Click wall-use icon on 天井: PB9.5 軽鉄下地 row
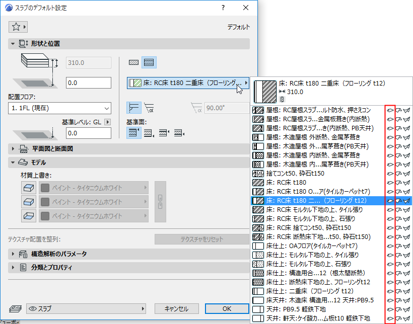The width and height of the screenshot is (413, 324). pos(398,309)
